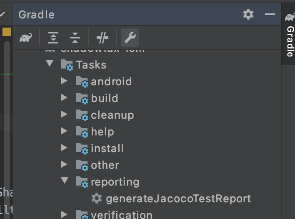Click the install folder icon
The width and height of the screenshot is (295, 219).
click(82, 149)
